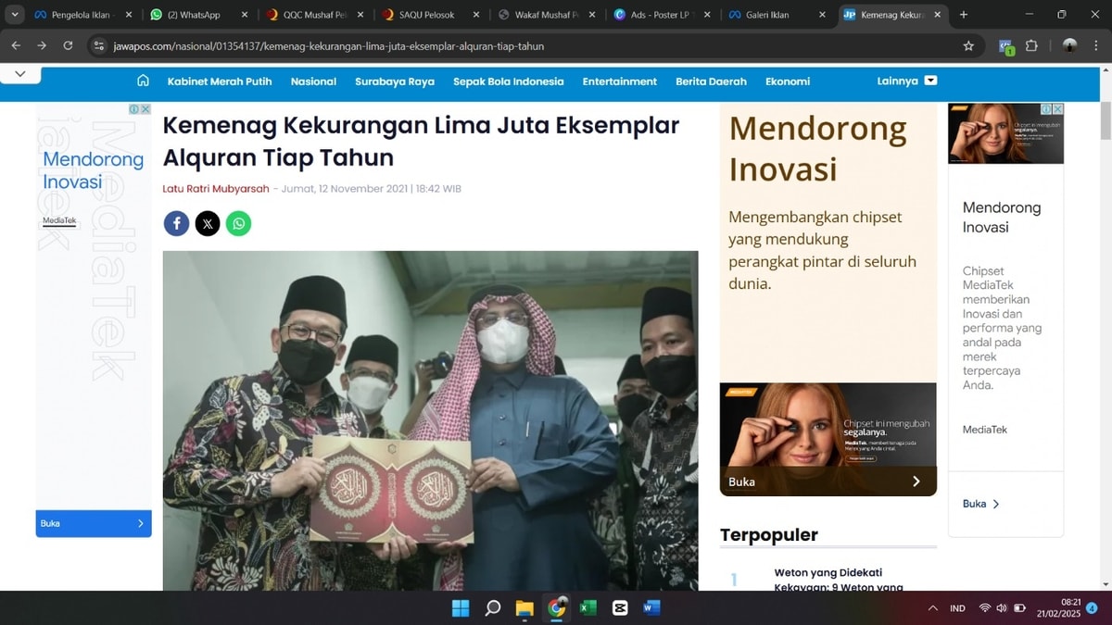The width and height of the screenshot is (1112, 625).
Task: Open author Latu Ratri Mubyarsah link
Action: [216, 189]
